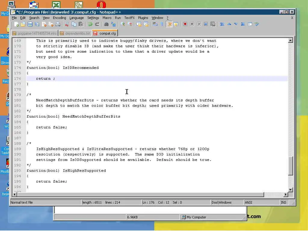Copy the selection with the Copy icon
Viewport: 308px width, 231px height.
[74, 24]
